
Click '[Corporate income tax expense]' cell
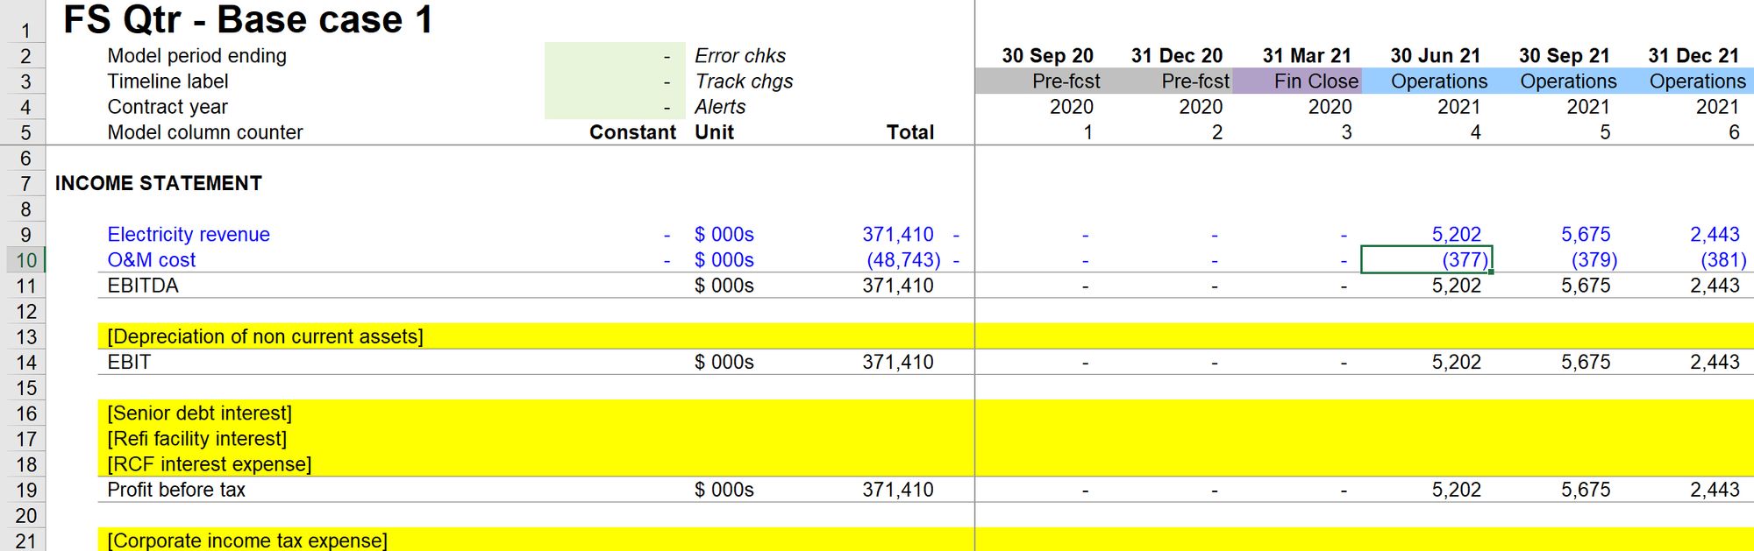point(246,540)
